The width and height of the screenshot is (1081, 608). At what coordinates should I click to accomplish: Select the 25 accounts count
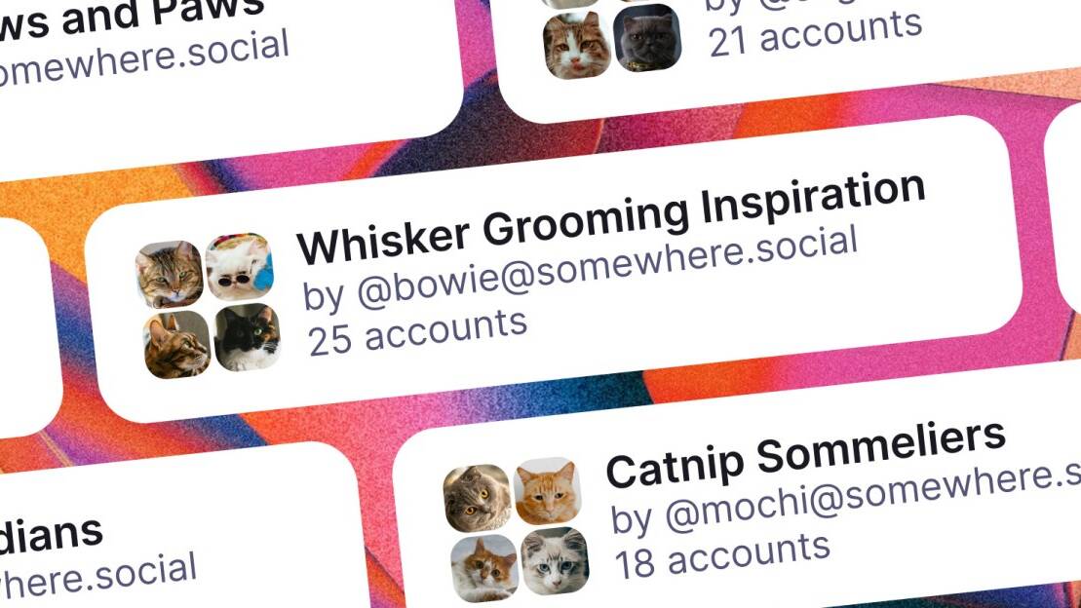tap(417, 331)
